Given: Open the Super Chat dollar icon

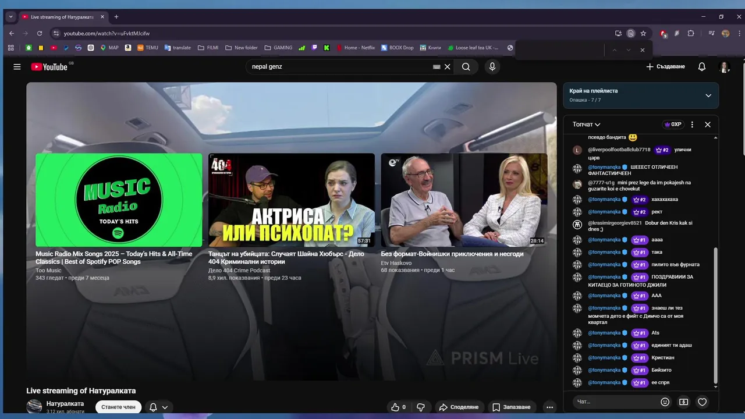Looking at the screenshot, I should tap(684, 402).
